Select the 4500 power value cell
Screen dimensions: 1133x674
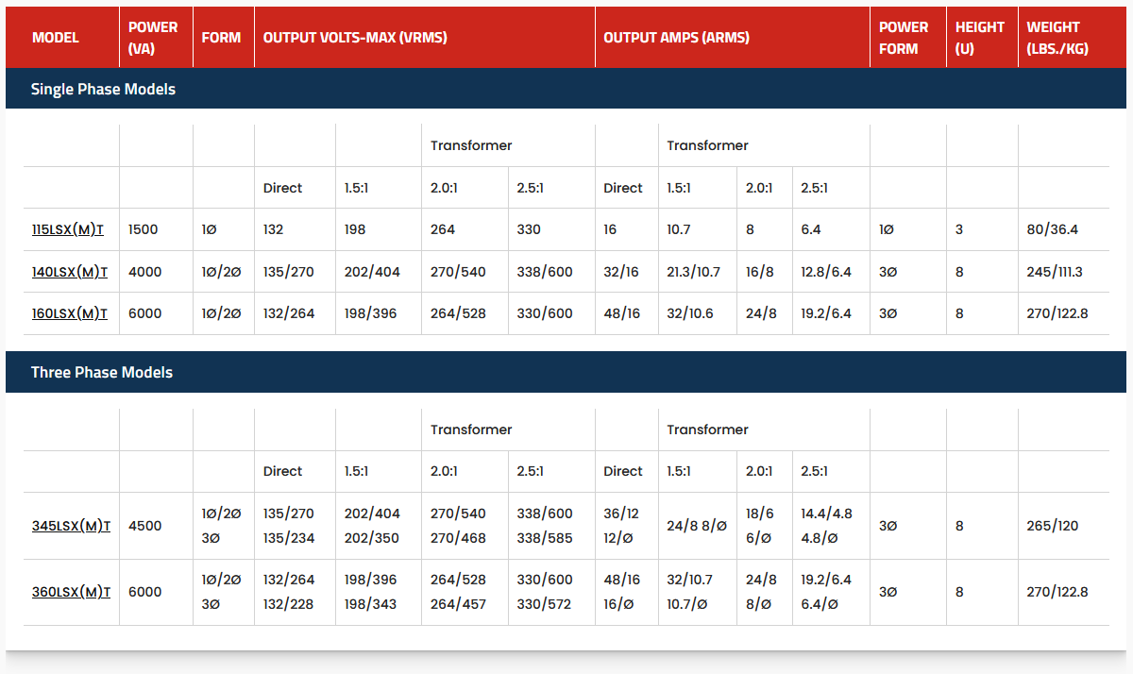click(144, 526)
